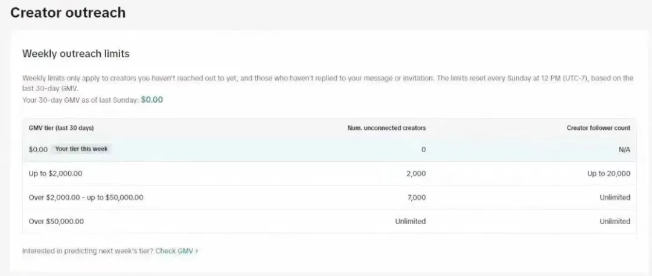Click the green $0.00 30-day GMV amount

point(152,100)
